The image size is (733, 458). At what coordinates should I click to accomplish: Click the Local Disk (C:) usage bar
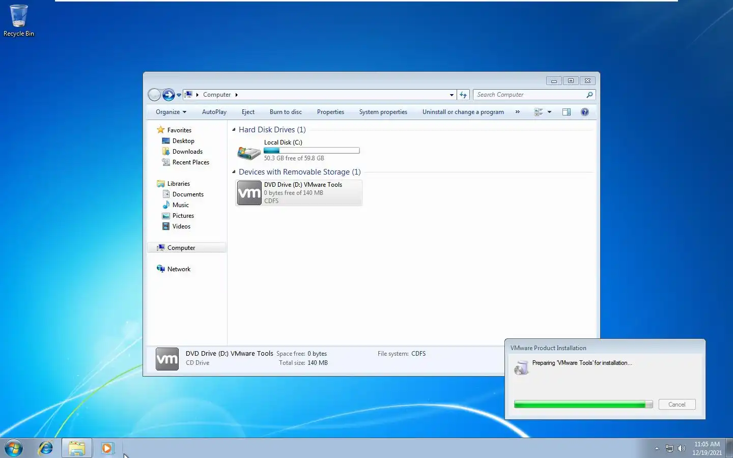pos(312,151)
